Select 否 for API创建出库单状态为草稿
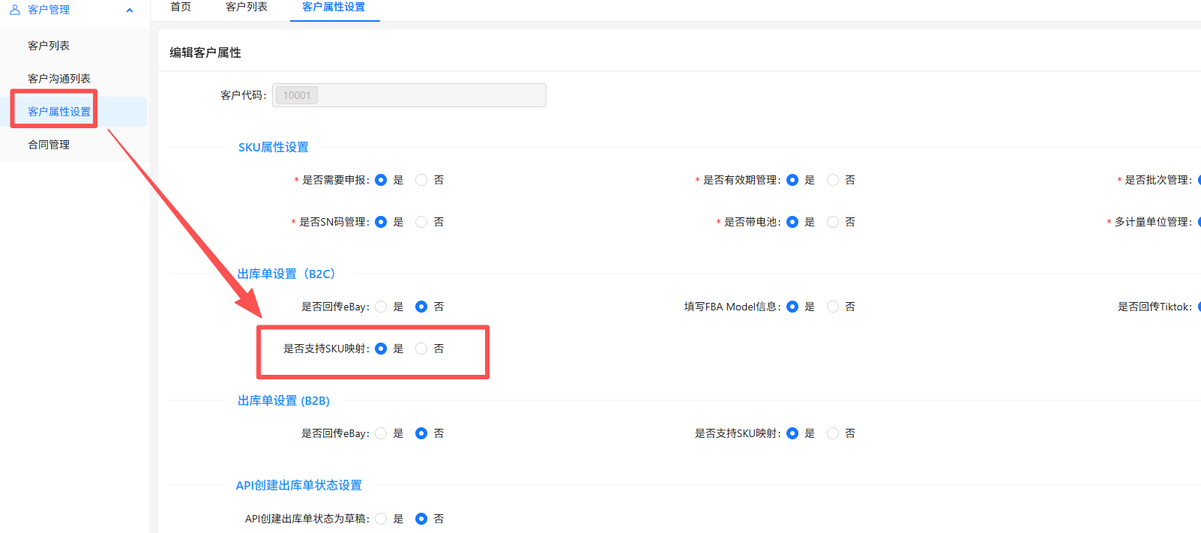This screenshot has height=533, width=1201. (x=421, y=519)
